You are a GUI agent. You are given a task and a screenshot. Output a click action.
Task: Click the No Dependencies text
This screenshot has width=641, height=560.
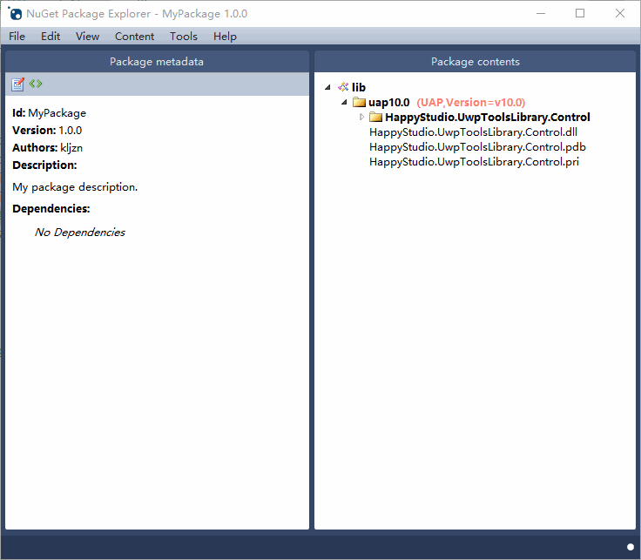pyautogui.click(x=80, y=233)
